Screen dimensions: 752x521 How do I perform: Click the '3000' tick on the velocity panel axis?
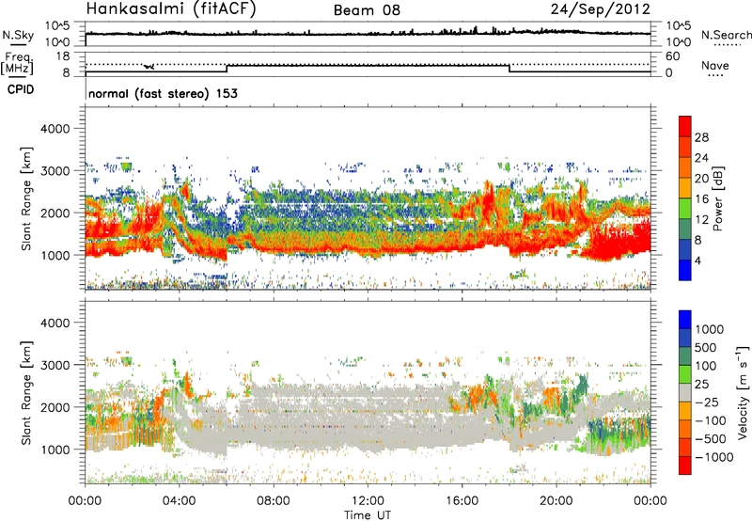click(x=55, y=365)
